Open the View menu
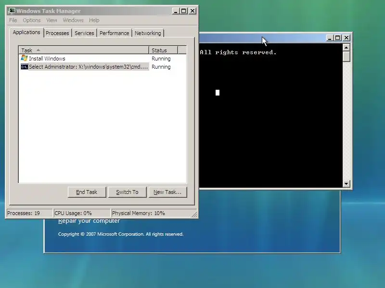This screenshot has width=385, height=288. point(51,20)
